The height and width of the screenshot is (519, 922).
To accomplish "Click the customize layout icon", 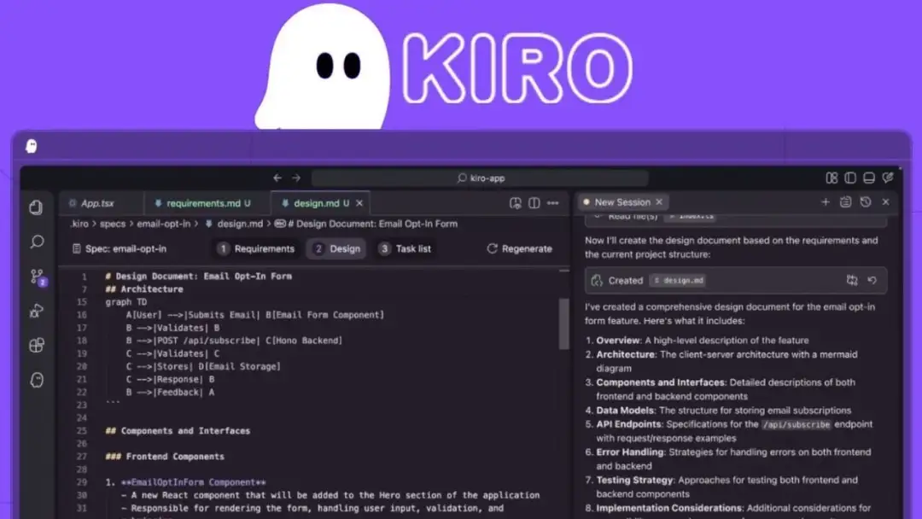I will [832, 178].
